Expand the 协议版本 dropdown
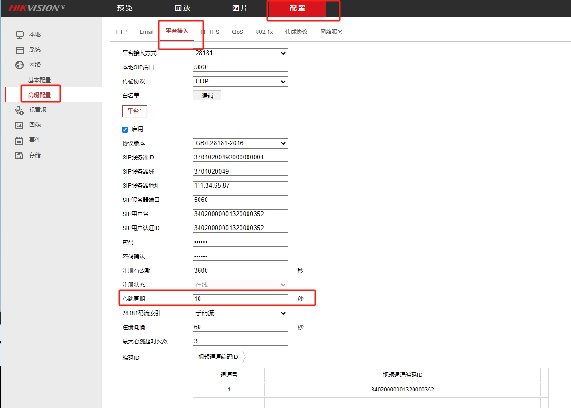Viewport: 571px width, 408px height. click(240, 143)
